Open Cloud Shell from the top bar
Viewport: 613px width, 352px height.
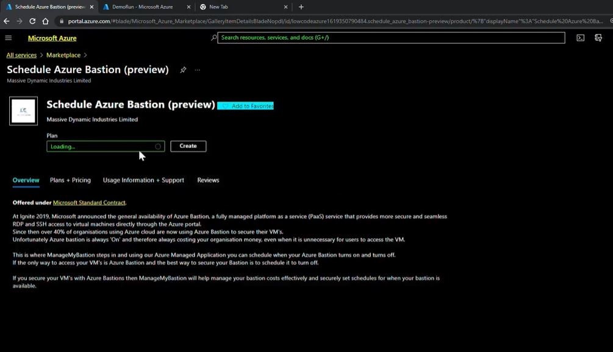pos(580,38)
